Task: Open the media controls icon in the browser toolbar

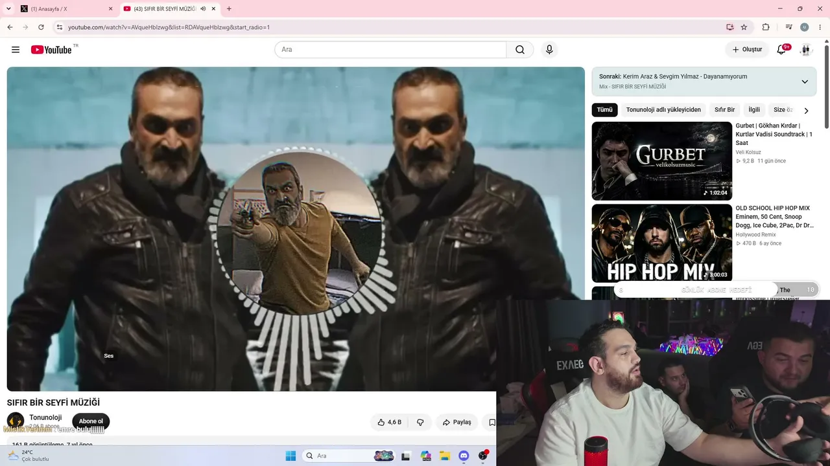Action: tap(788, 27)
